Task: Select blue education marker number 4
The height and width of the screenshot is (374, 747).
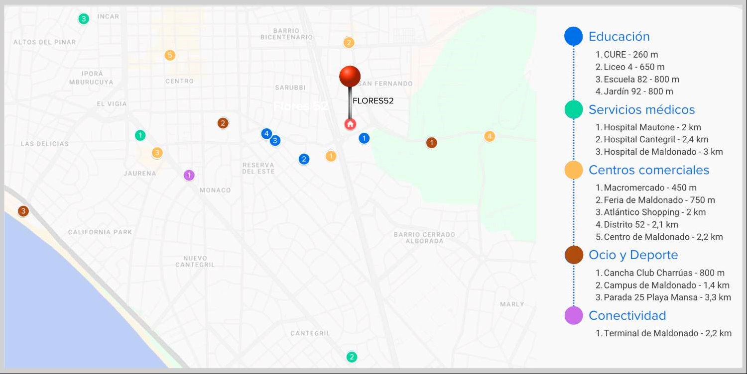Action: point(266,134)
